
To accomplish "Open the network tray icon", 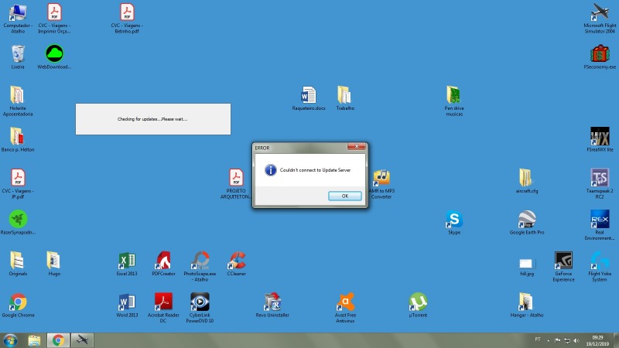I will point(567,340).
